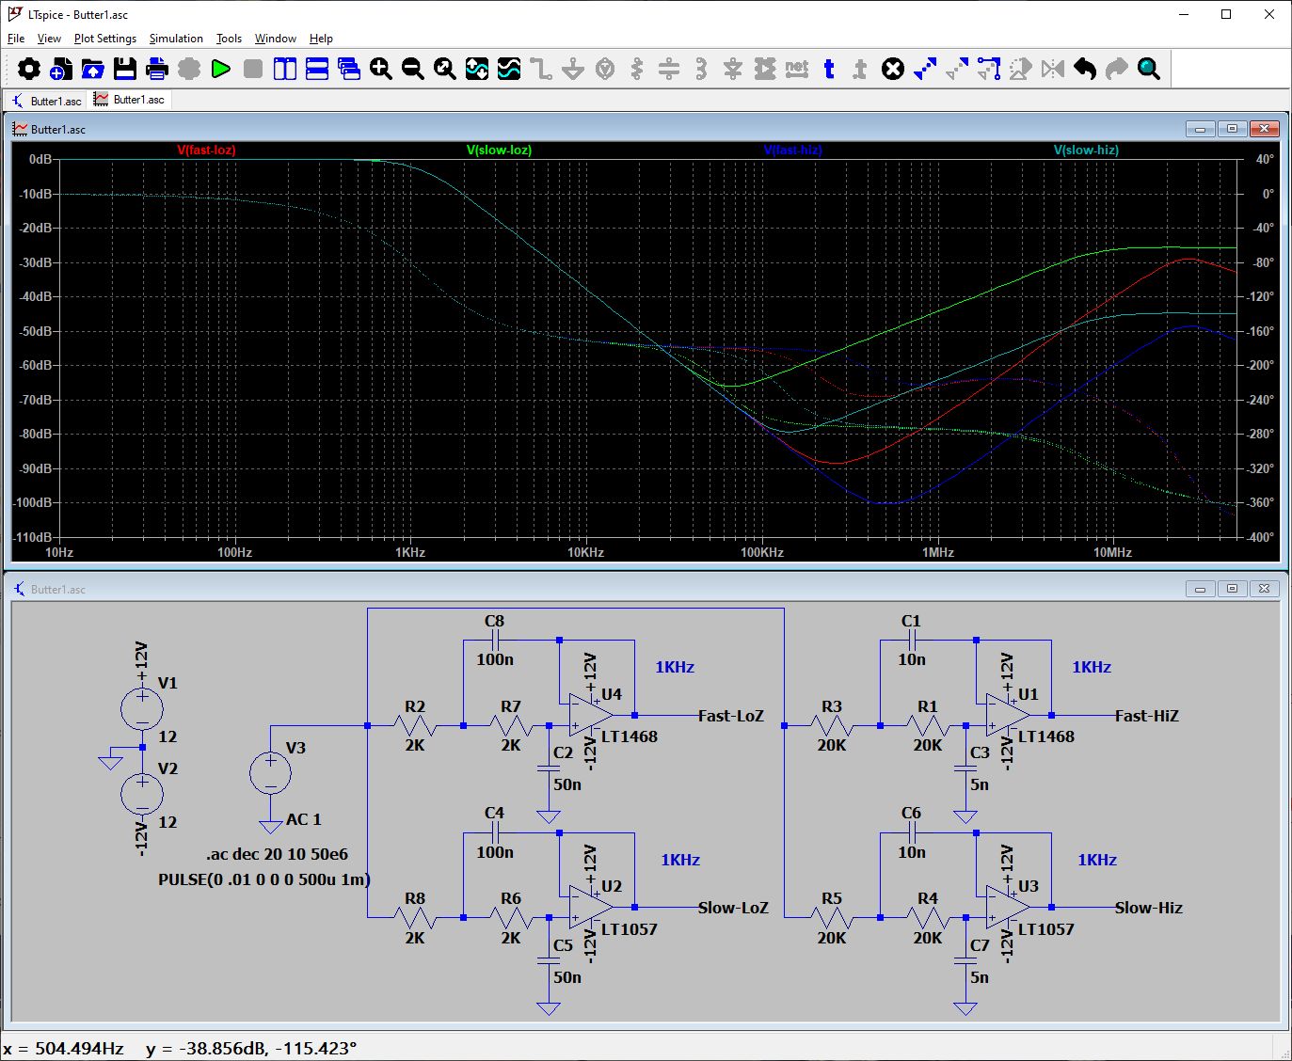Click the Mirror icon in toolbar
Screen dimensions: 1292x1061
click(x=1053, y=69)
